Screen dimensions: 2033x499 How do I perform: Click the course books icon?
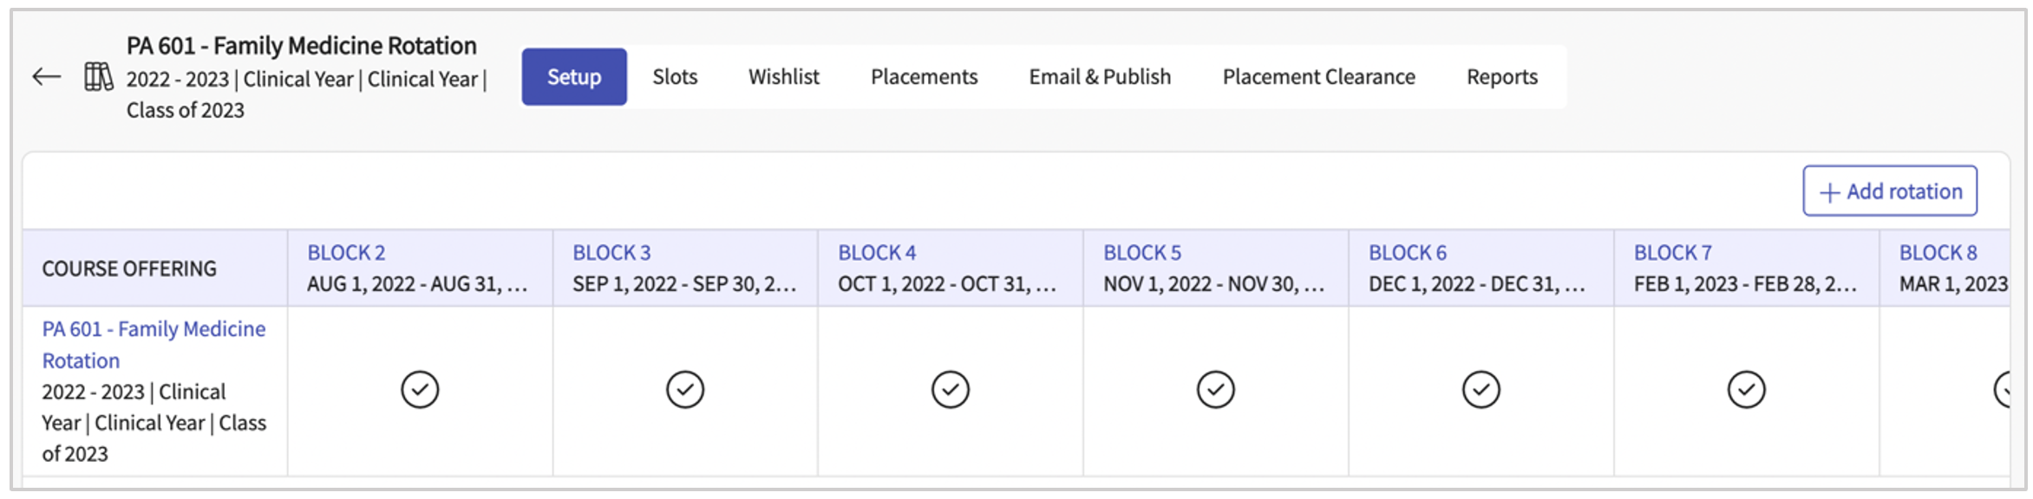(x=98, y=77)
